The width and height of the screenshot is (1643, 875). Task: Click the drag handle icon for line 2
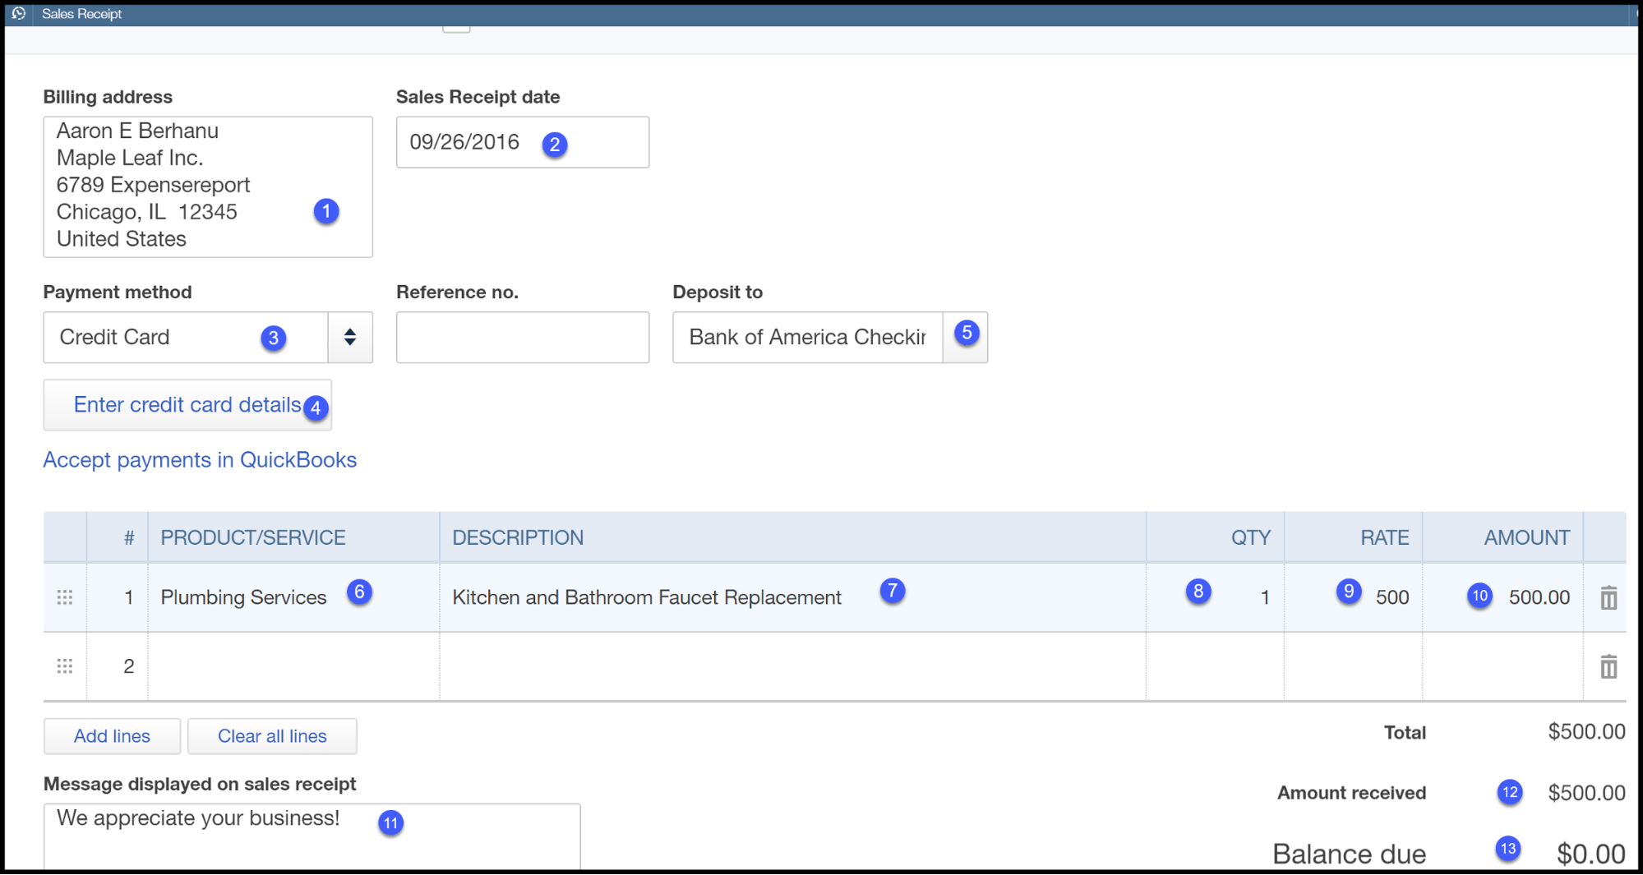(65, 666)
